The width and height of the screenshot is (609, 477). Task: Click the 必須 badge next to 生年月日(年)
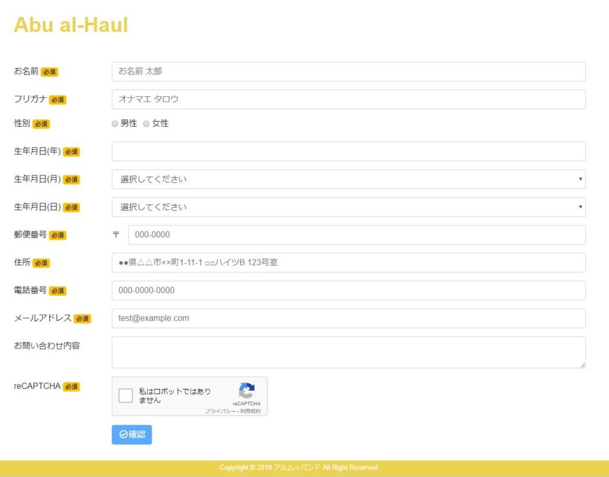(71, 152)
